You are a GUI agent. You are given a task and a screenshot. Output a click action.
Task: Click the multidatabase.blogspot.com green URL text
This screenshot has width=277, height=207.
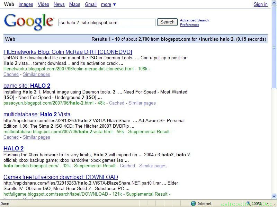coord(58,132)
